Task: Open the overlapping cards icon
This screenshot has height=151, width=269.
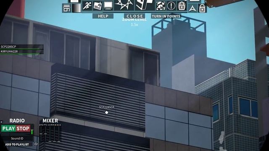Action: (144, 5)
